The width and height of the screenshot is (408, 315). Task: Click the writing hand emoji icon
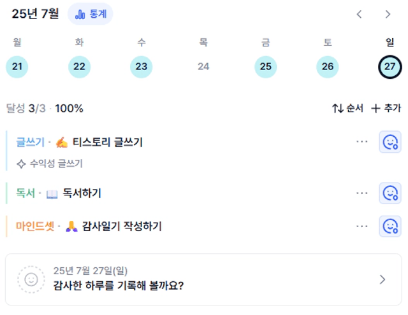coord(62,143)
